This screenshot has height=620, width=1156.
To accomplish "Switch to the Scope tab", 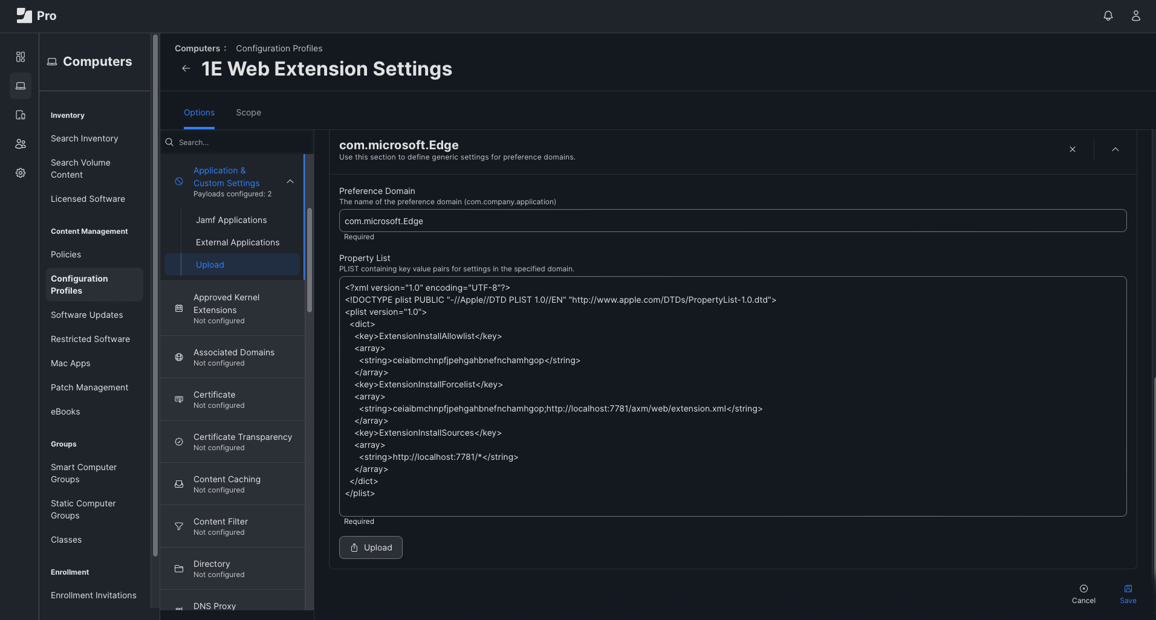I will pyautogui.click(x=248, y=113).
